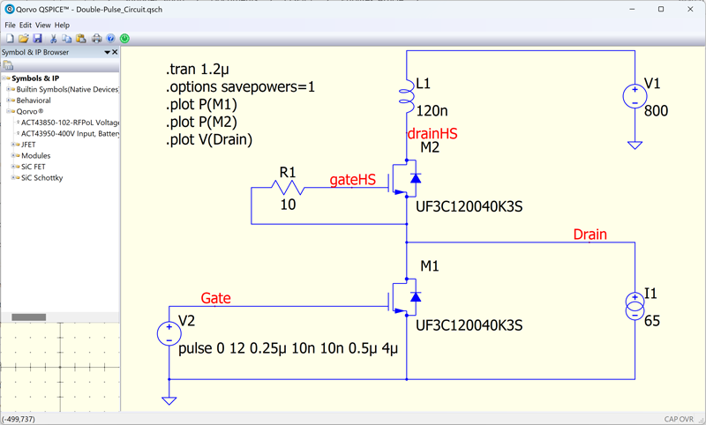Viewport: 706px width, 425px height.
Task: Select current source I1 symbol
Action: [635, 307]
